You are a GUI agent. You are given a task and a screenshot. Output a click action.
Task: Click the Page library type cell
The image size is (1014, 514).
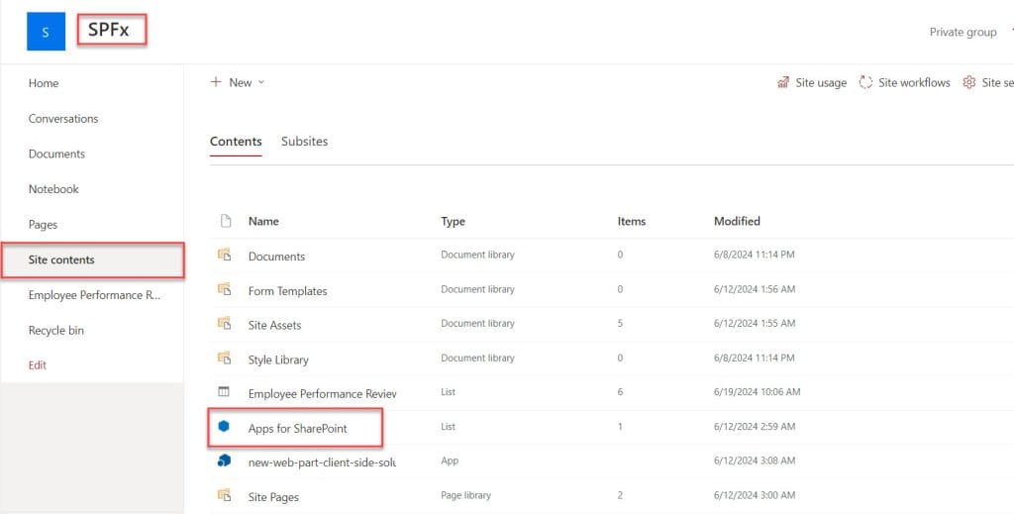coord(466,495)
